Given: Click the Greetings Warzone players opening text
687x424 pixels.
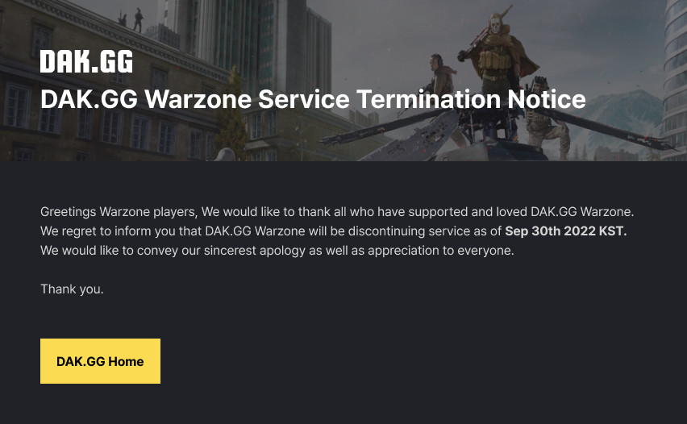Looking at the screenshot, I should point(119,211).
